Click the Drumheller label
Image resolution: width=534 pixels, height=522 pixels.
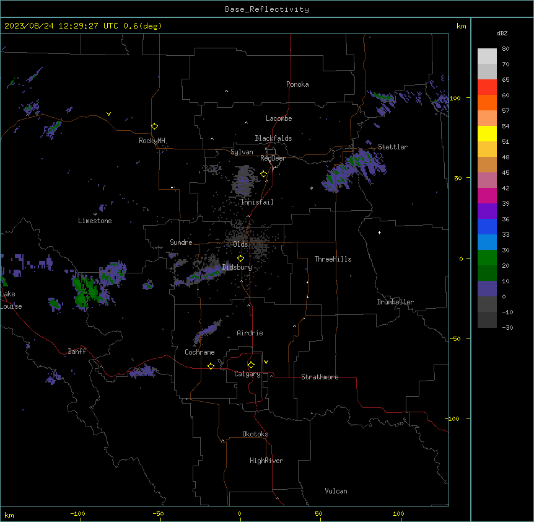pos(395,302)
